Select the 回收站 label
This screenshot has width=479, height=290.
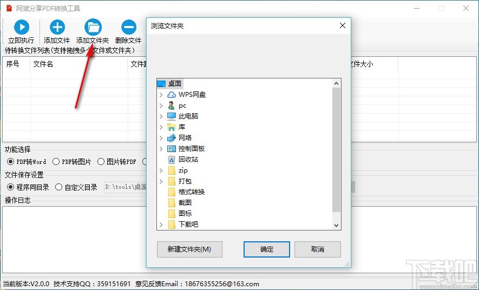pyautogui.click(x=188, y=160)
